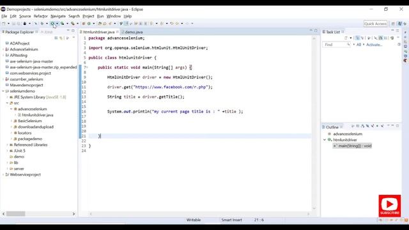Image resolution: width=409 pixels, height=230 pixels.
Task: Click the Save All toolbar icon
Action: (19, 24)
